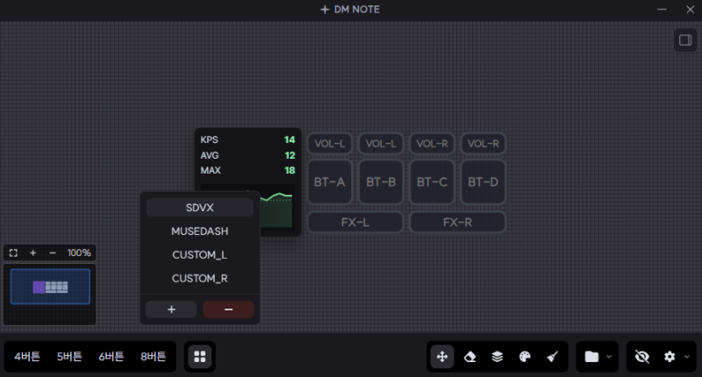Zoom in with the plus icon
Viewport: 702px width, 377px height.
click(x=32, y=253)
